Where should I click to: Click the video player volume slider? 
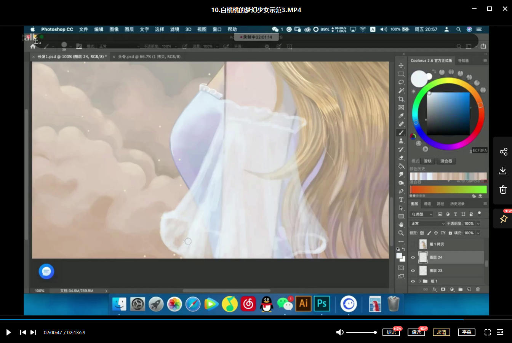[361, 332]
